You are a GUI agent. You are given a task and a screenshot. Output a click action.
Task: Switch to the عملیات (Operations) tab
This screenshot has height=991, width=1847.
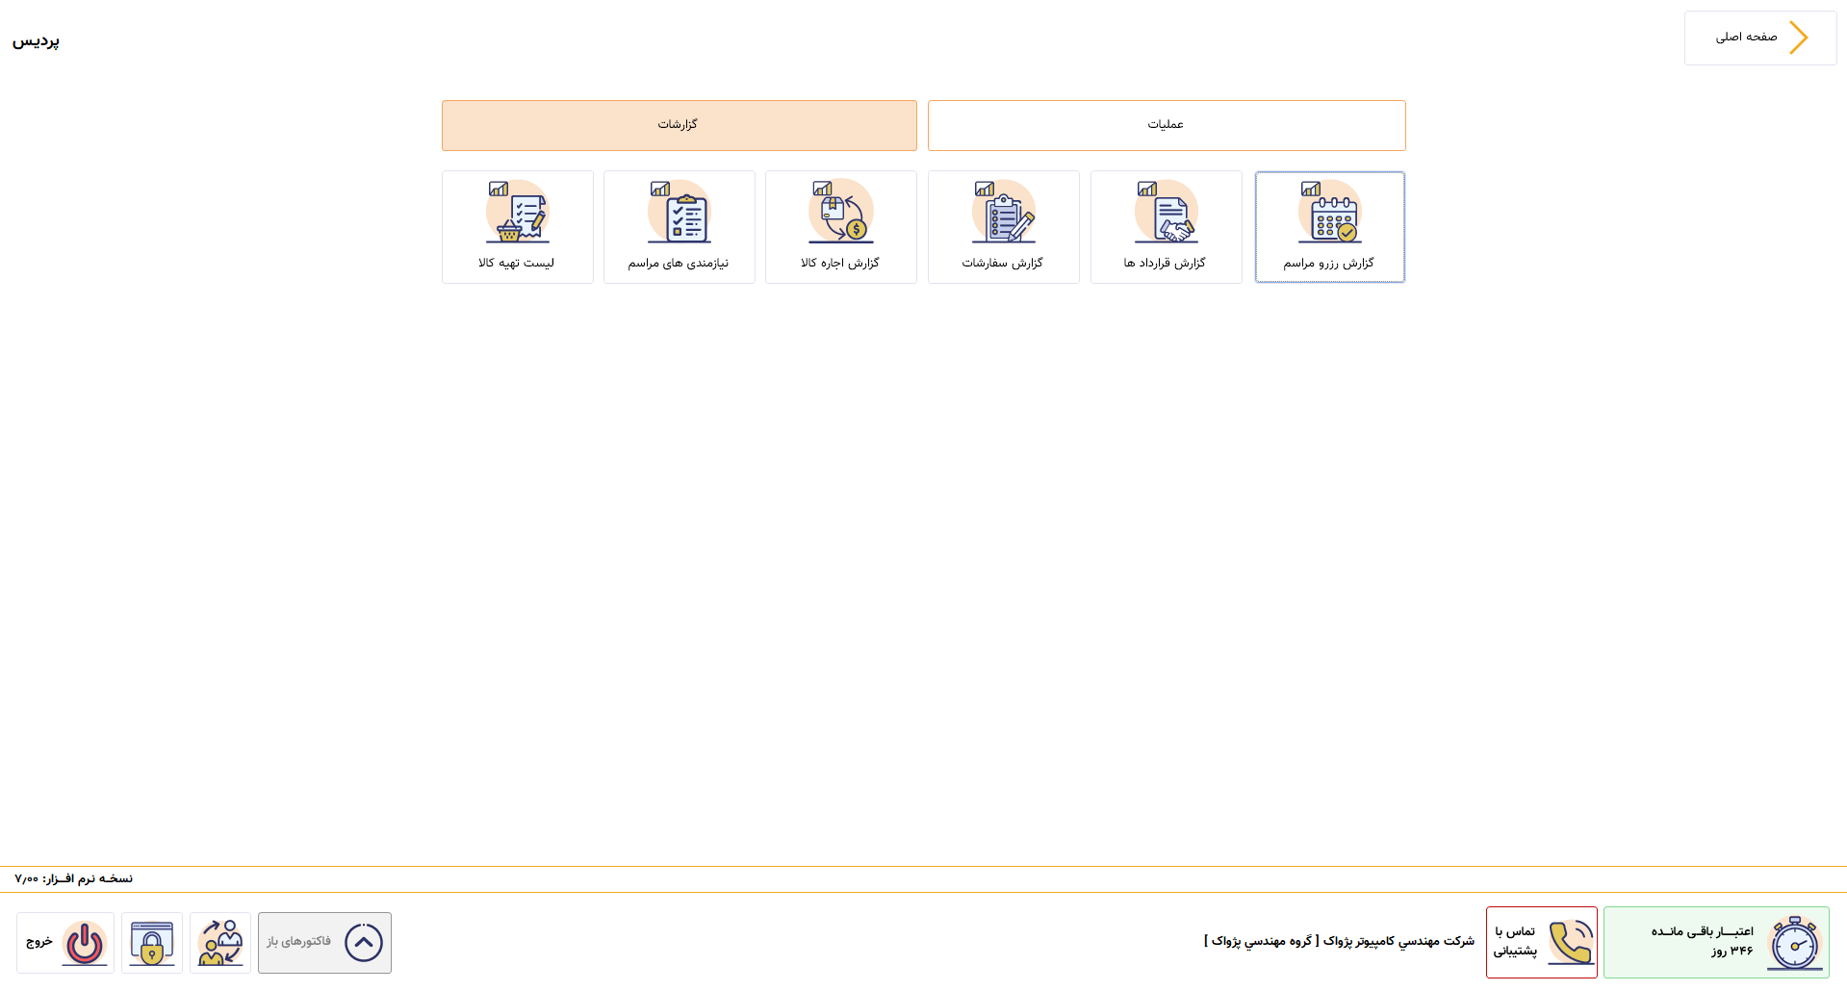[x=1166, y=125]
